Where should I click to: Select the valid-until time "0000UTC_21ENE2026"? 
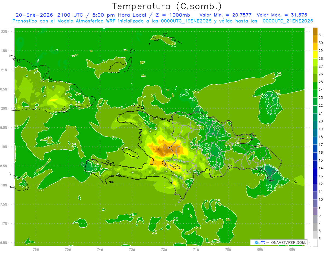point(288,21)
